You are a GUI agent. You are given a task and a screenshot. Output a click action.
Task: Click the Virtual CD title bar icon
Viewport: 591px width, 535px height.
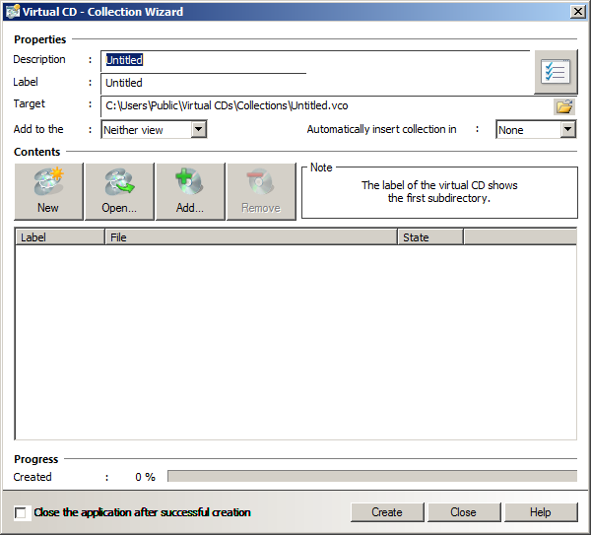tap(12, 12)
